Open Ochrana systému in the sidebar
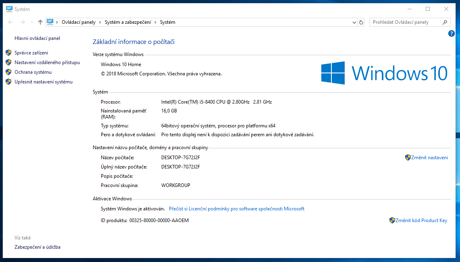This screenshot has height=262, width=460. point(33,72)
